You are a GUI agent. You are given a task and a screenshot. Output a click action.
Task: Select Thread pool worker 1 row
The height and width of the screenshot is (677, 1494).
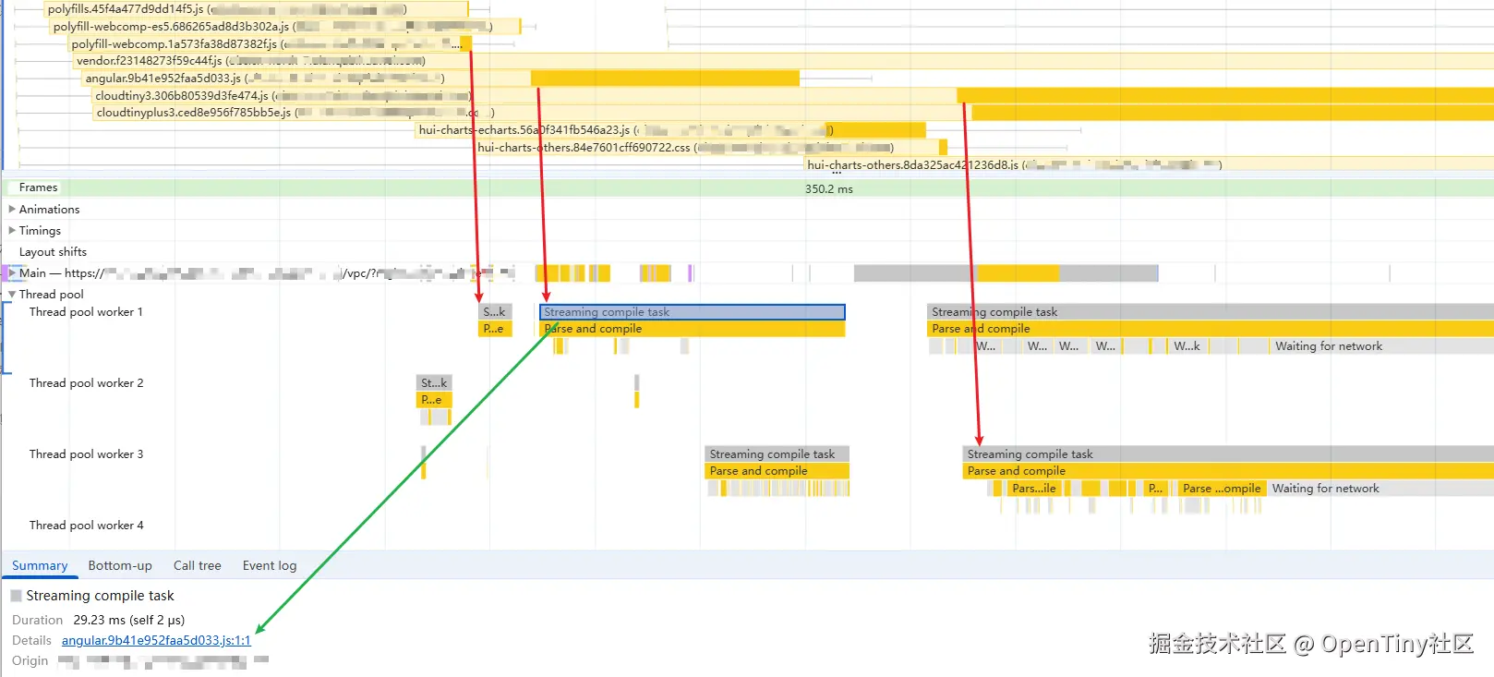86,312
